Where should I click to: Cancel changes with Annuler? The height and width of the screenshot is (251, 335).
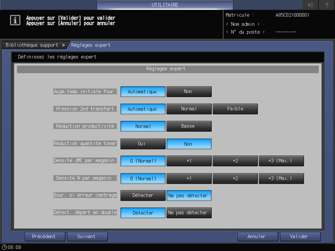click(x=257, y=237)
